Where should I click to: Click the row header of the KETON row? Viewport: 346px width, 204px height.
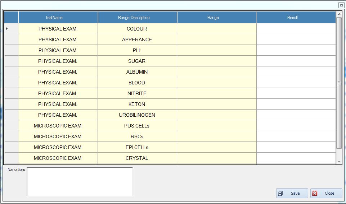(x=11, y=104)
